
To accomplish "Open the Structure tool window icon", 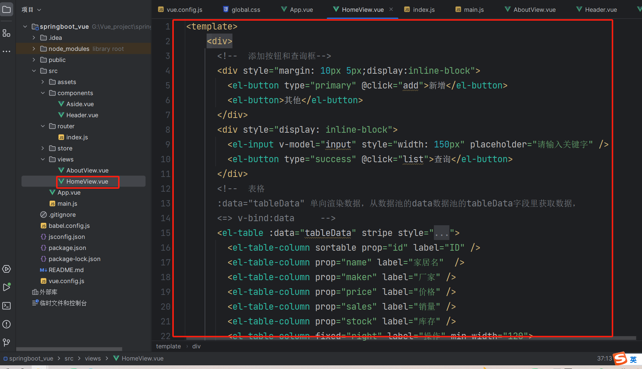I will 7,33.
